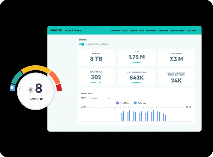
Task: Click the 302 Duplicate Files value
Action: (x=96, y=78)
